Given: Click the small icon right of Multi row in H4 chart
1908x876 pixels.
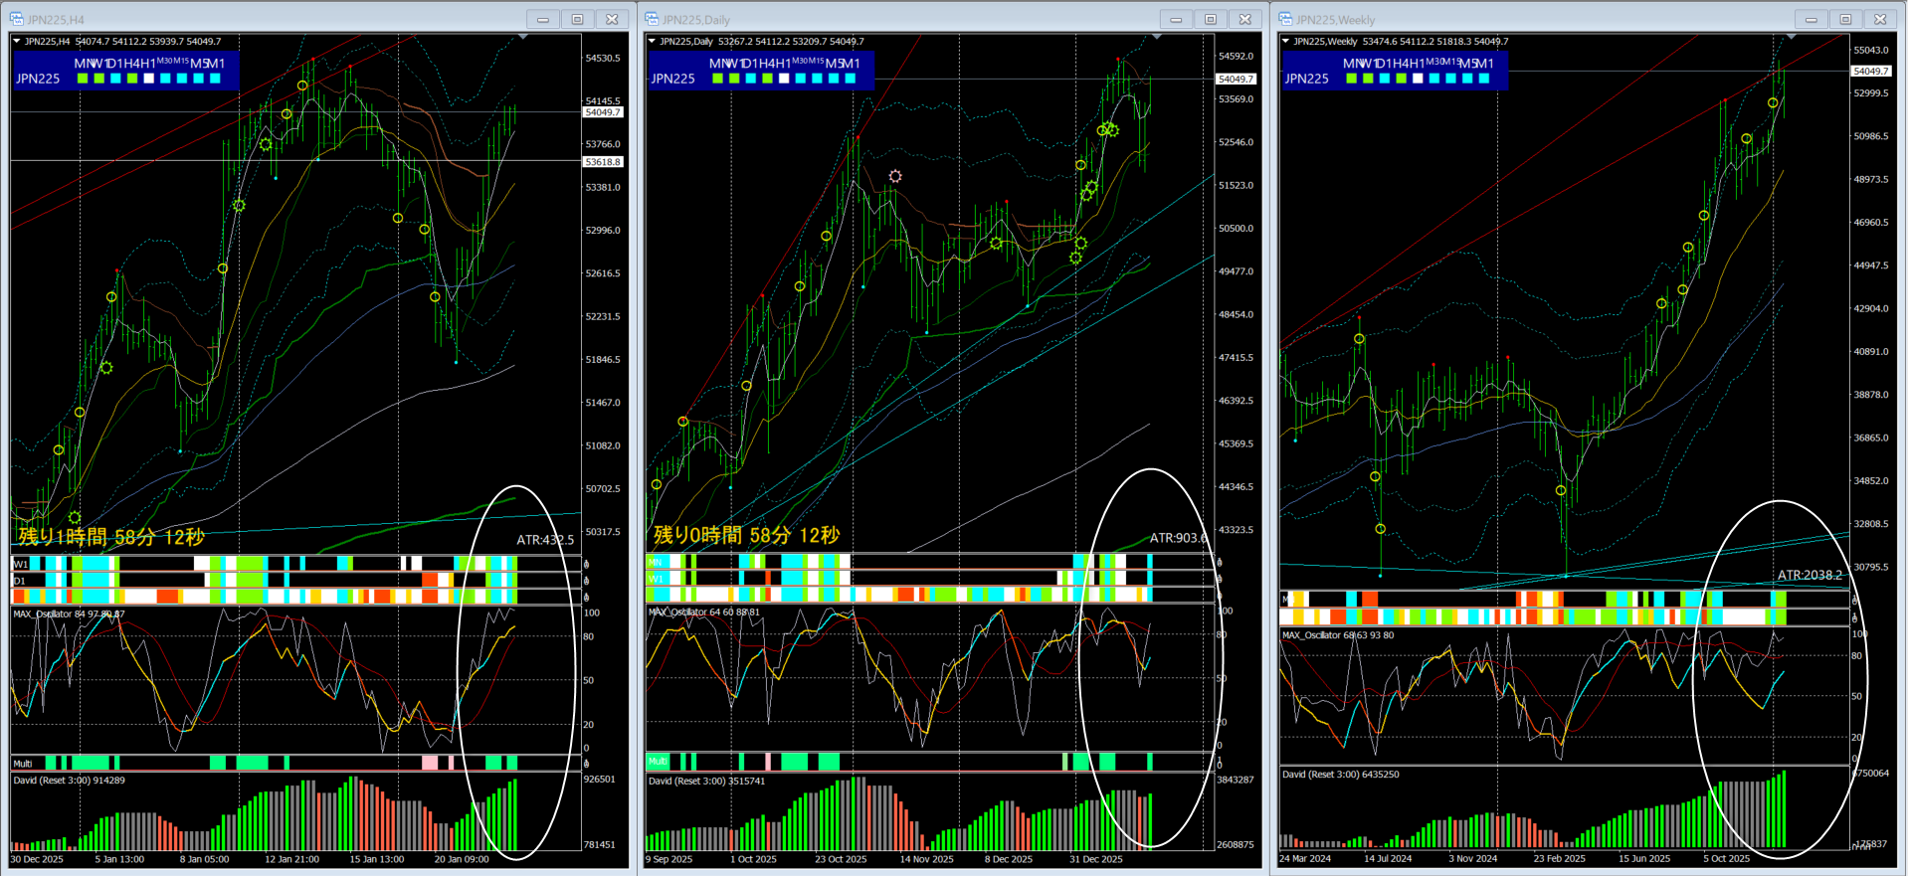Looking at the screenshot, I should pos(586,764).
